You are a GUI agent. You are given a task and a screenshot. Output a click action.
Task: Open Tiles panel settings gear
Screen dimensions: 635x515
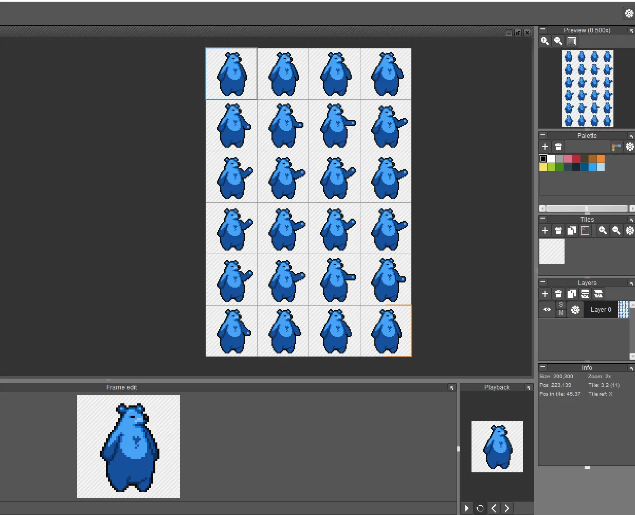(x=629, y=230)
